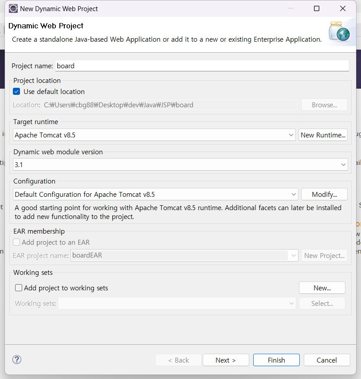Image resolution: width=361 pixels, height=379 pixels.
Task: Click the configuration description text
Action: click(x=178, y=212)
